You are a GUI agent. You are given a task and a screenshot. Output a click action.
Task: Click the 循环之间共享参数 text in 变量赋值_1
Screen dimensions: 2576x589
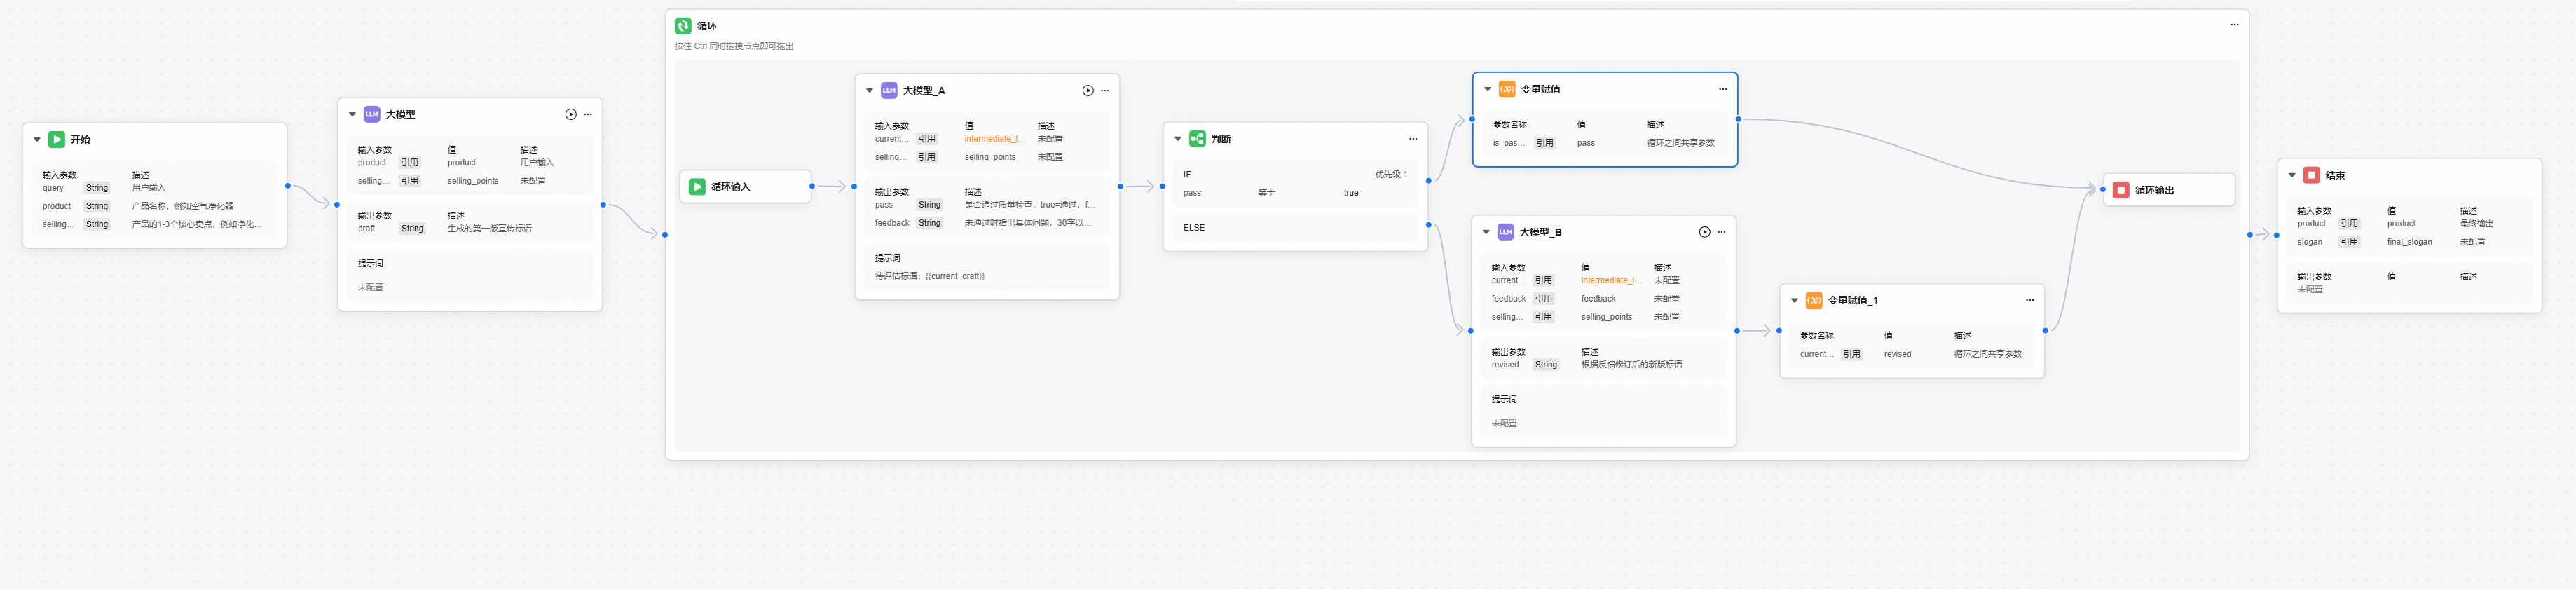click(1987, 354)
